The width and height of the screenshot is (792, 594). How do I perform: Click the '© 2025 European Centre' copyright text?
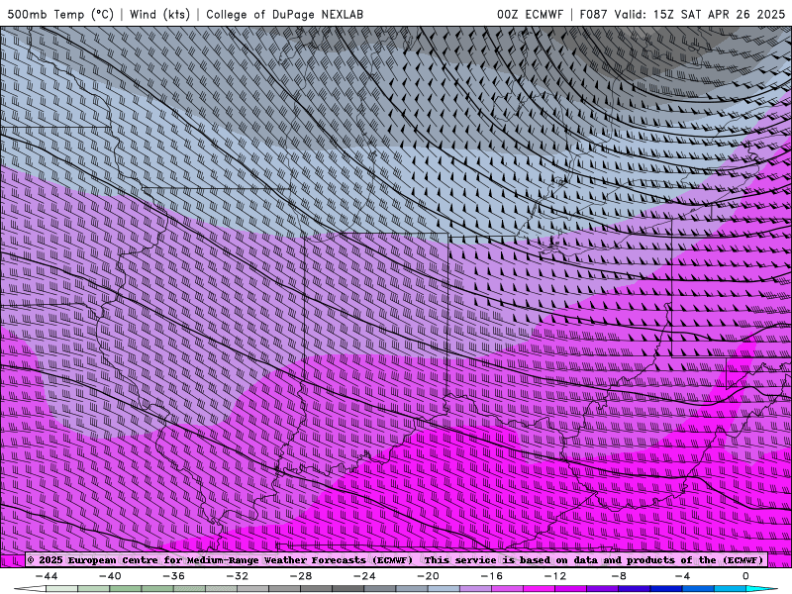click(94, 559)
